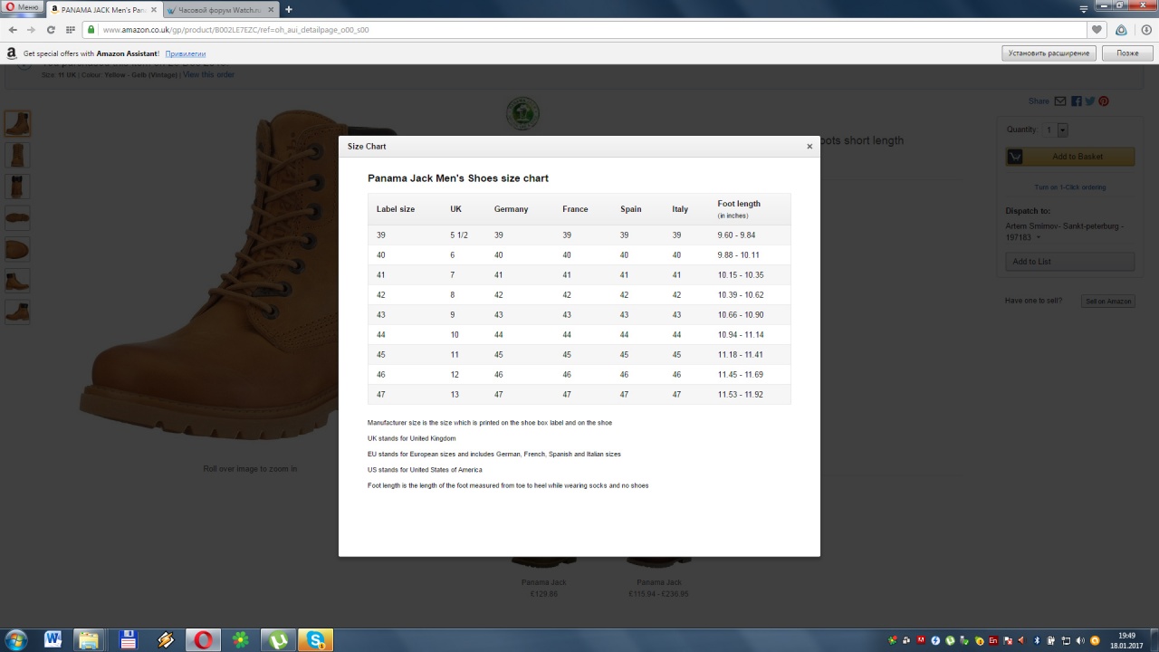The image size is (1159, 652).
Task: Open Microsoft Word from the taskbar
Action: [53, 640]
